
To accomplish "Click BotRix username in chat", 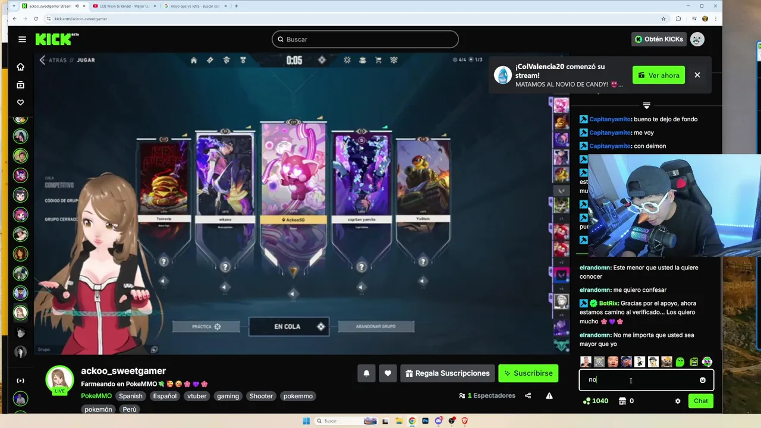I will (x=609, y=303).
